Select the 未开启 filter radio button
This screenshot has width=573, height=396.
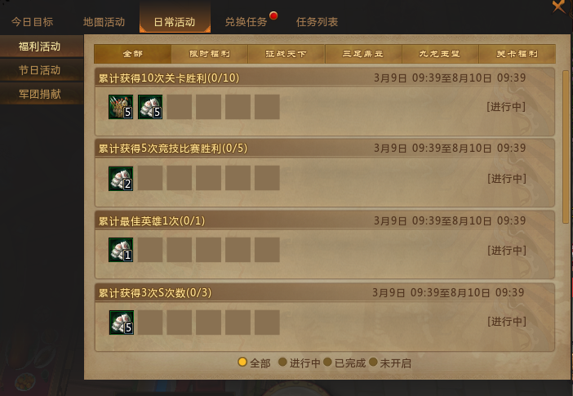373,362
